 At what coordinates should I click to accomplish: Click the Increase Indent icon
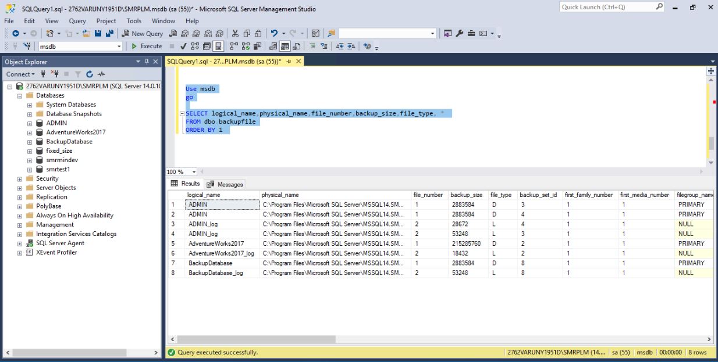click(351, 46)
